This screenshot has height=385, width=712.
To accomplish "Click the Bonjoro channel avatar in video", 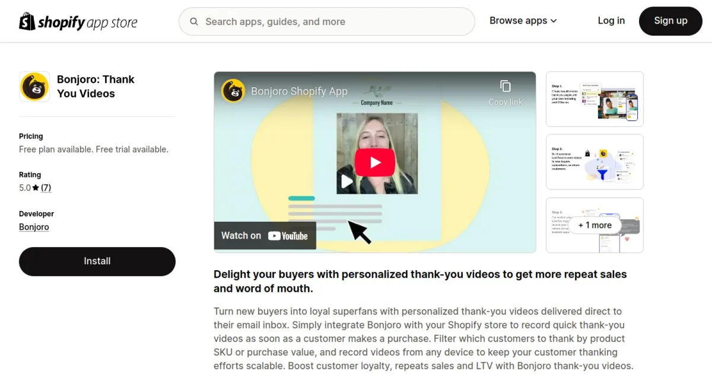I will (x=233, y=91).
